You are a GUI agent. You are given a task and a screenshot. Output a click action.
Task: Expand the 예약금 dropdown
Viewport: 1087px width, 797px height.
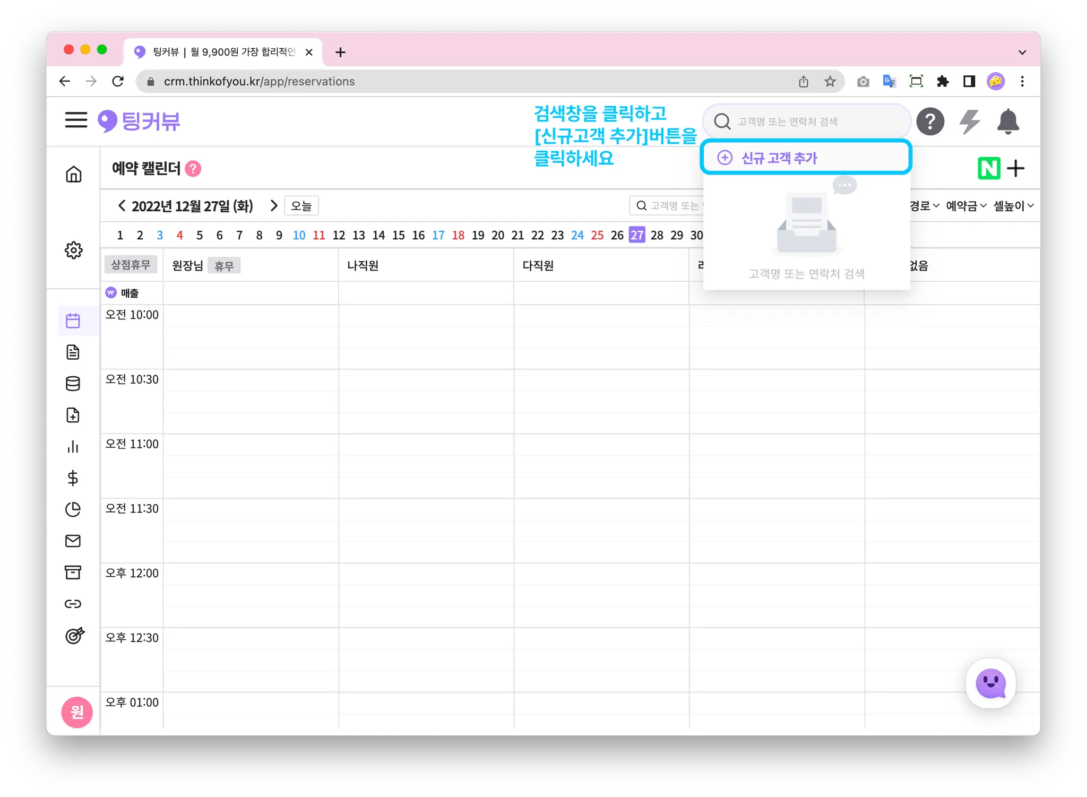pyautogui.click(x=966, y=206)
